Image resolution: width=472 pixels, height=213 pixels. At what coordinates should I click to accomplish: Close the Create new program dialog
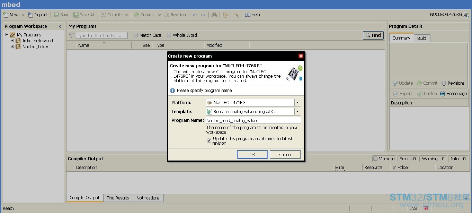click(301, 56)
